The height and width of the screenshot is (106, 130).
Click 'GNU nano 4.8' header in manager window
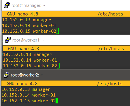pyautogui.click(x=23, y=14)
